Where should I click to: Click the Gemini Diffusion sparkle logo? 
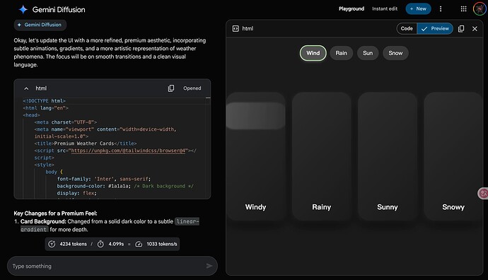click(x=23, y=9)
